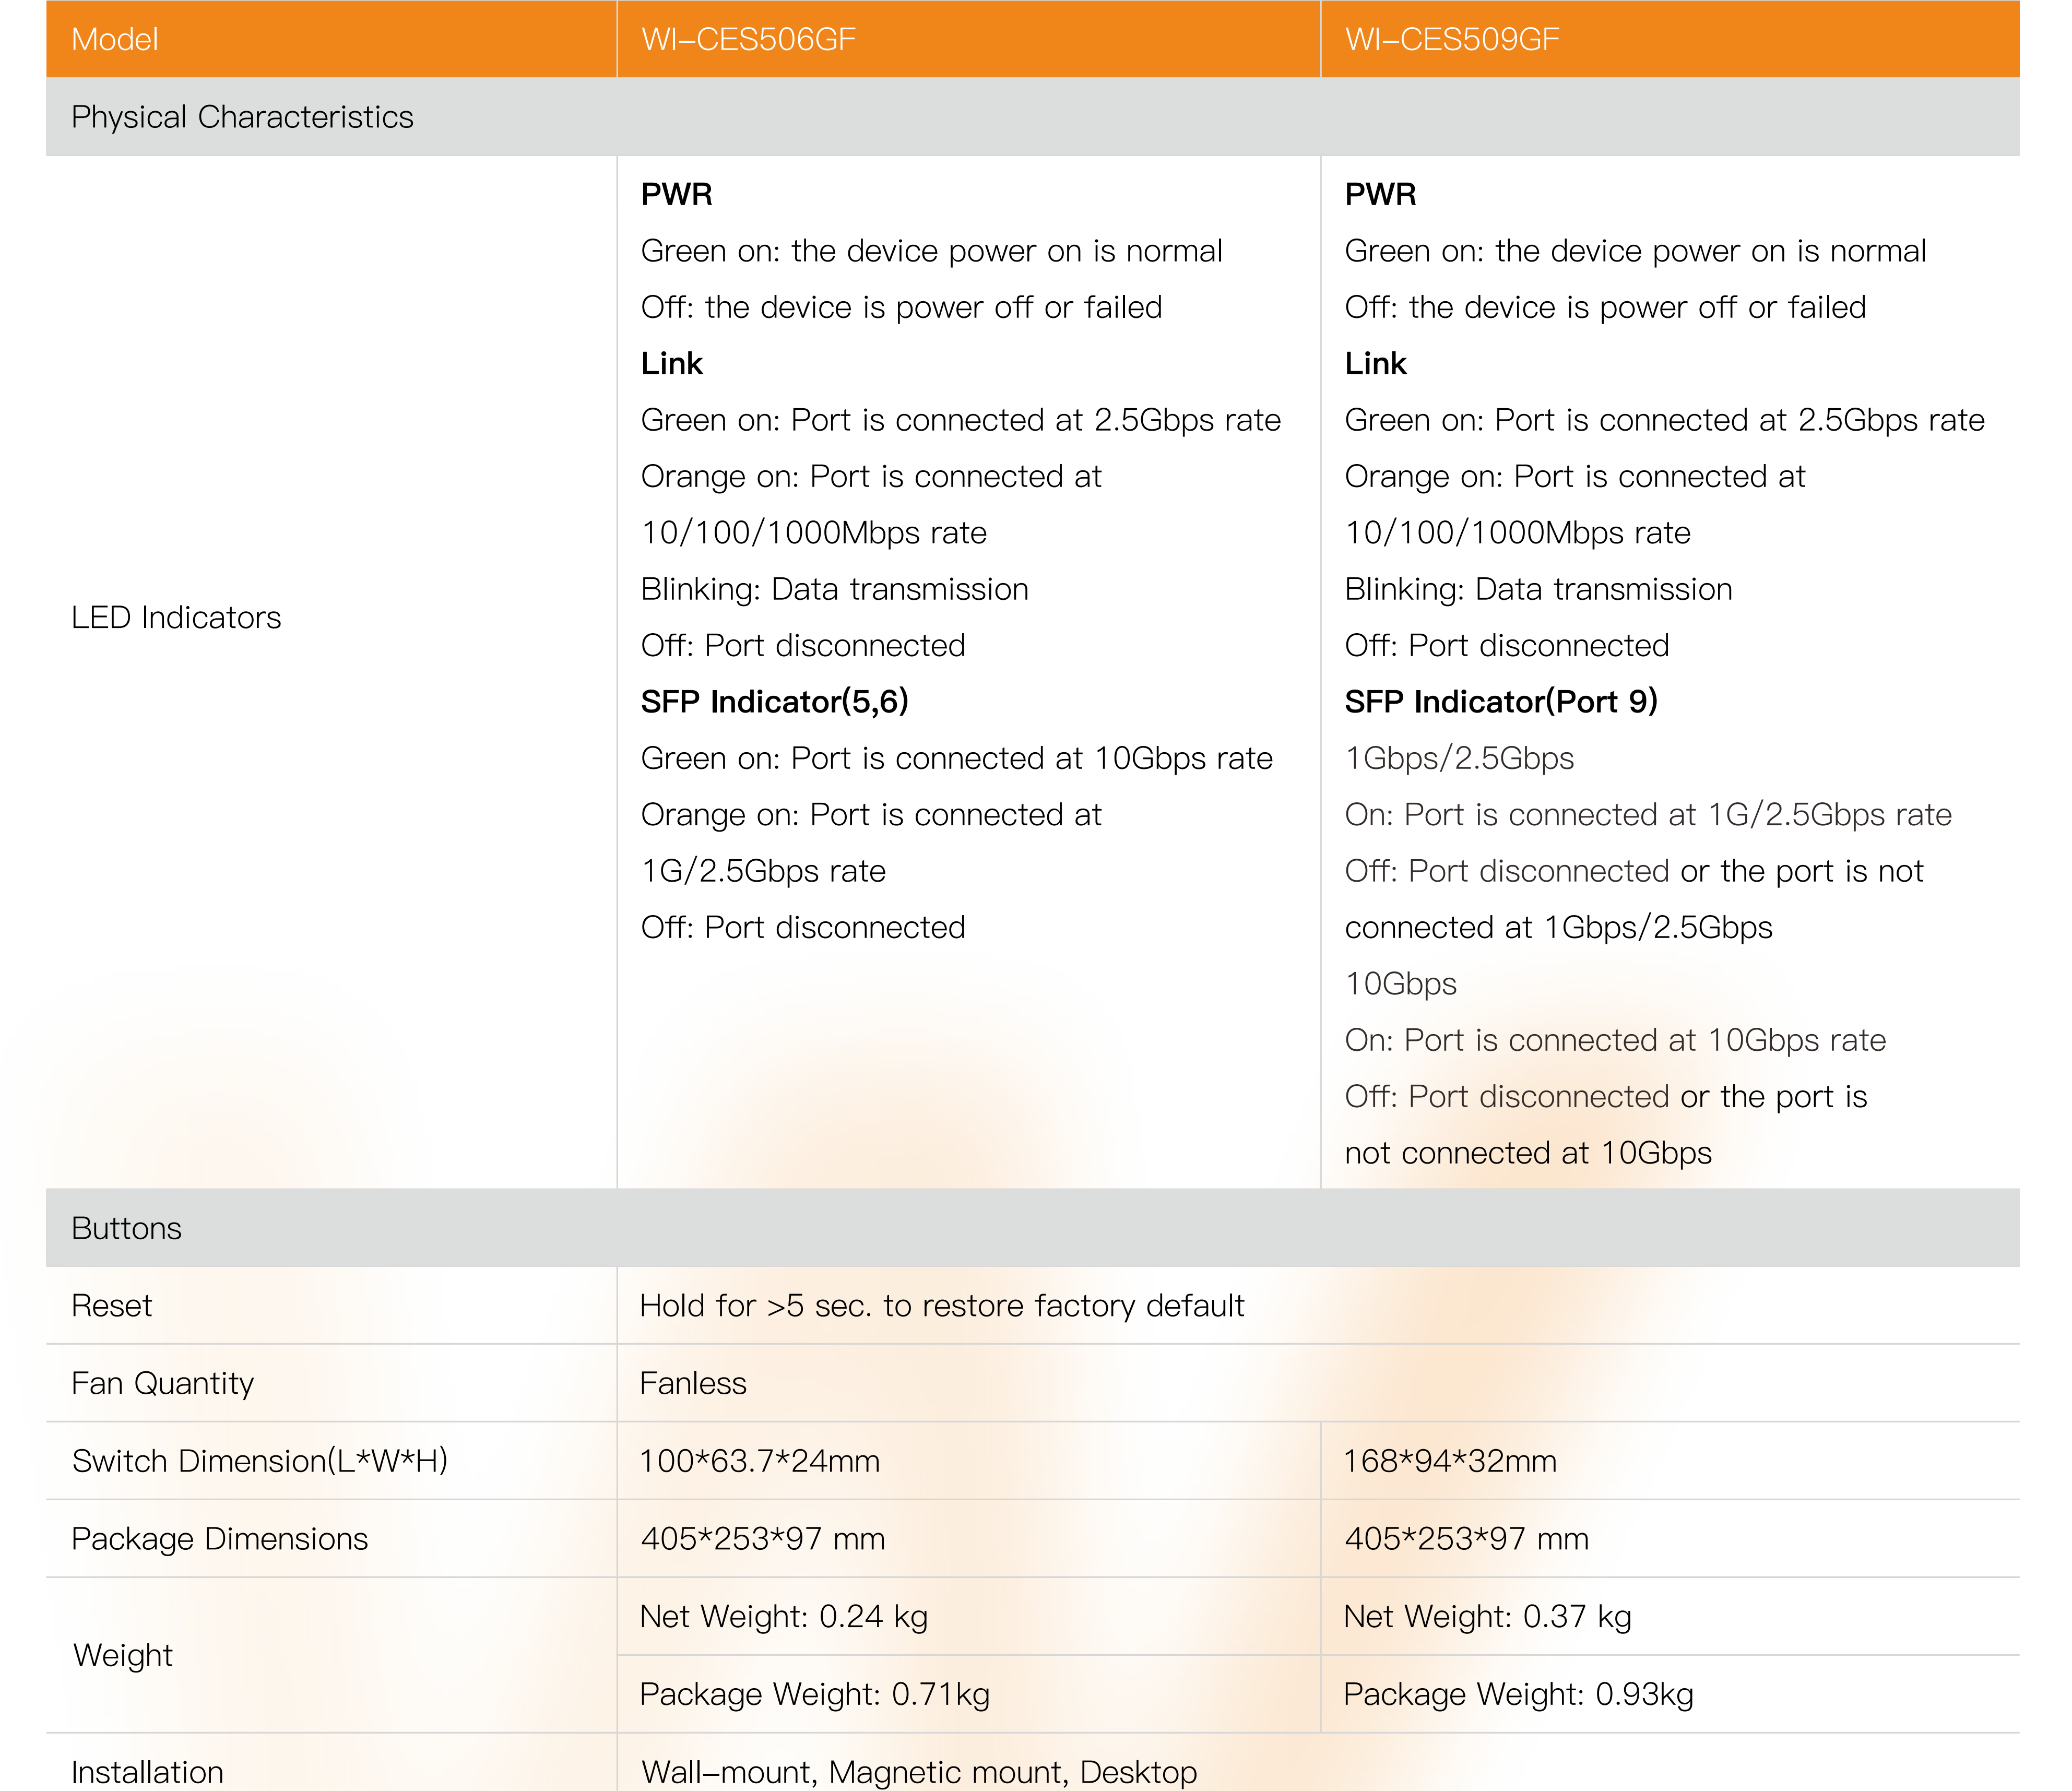2072x1791 pixels.
Task: Click the Weight row label
Action: click(x=123, y=1655)
